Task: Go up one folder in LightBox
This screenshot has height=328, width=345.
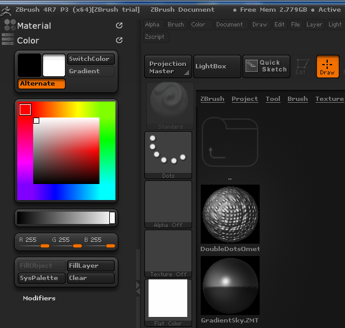Action: pos(230,142)
